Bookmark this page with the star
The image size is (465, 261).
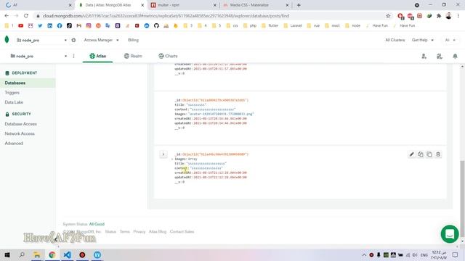coord(388,16)
